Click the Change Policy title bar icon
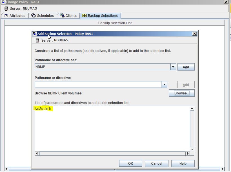The width and height of the screenshot is (231, 172). point(3,2)
